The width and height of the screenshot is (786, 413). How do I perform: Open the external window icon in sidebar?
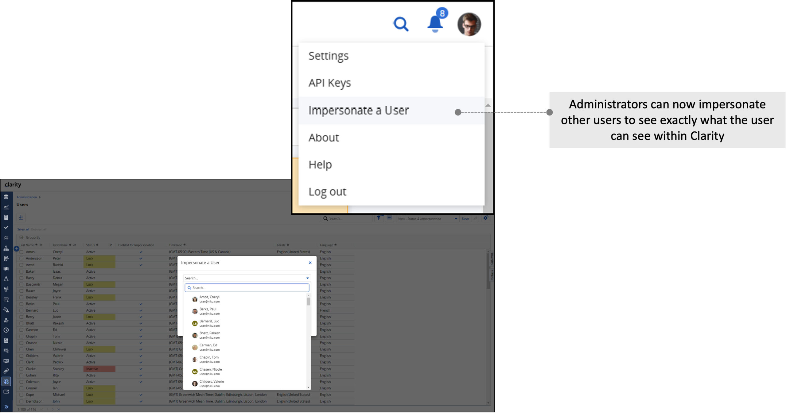(6, 392)
